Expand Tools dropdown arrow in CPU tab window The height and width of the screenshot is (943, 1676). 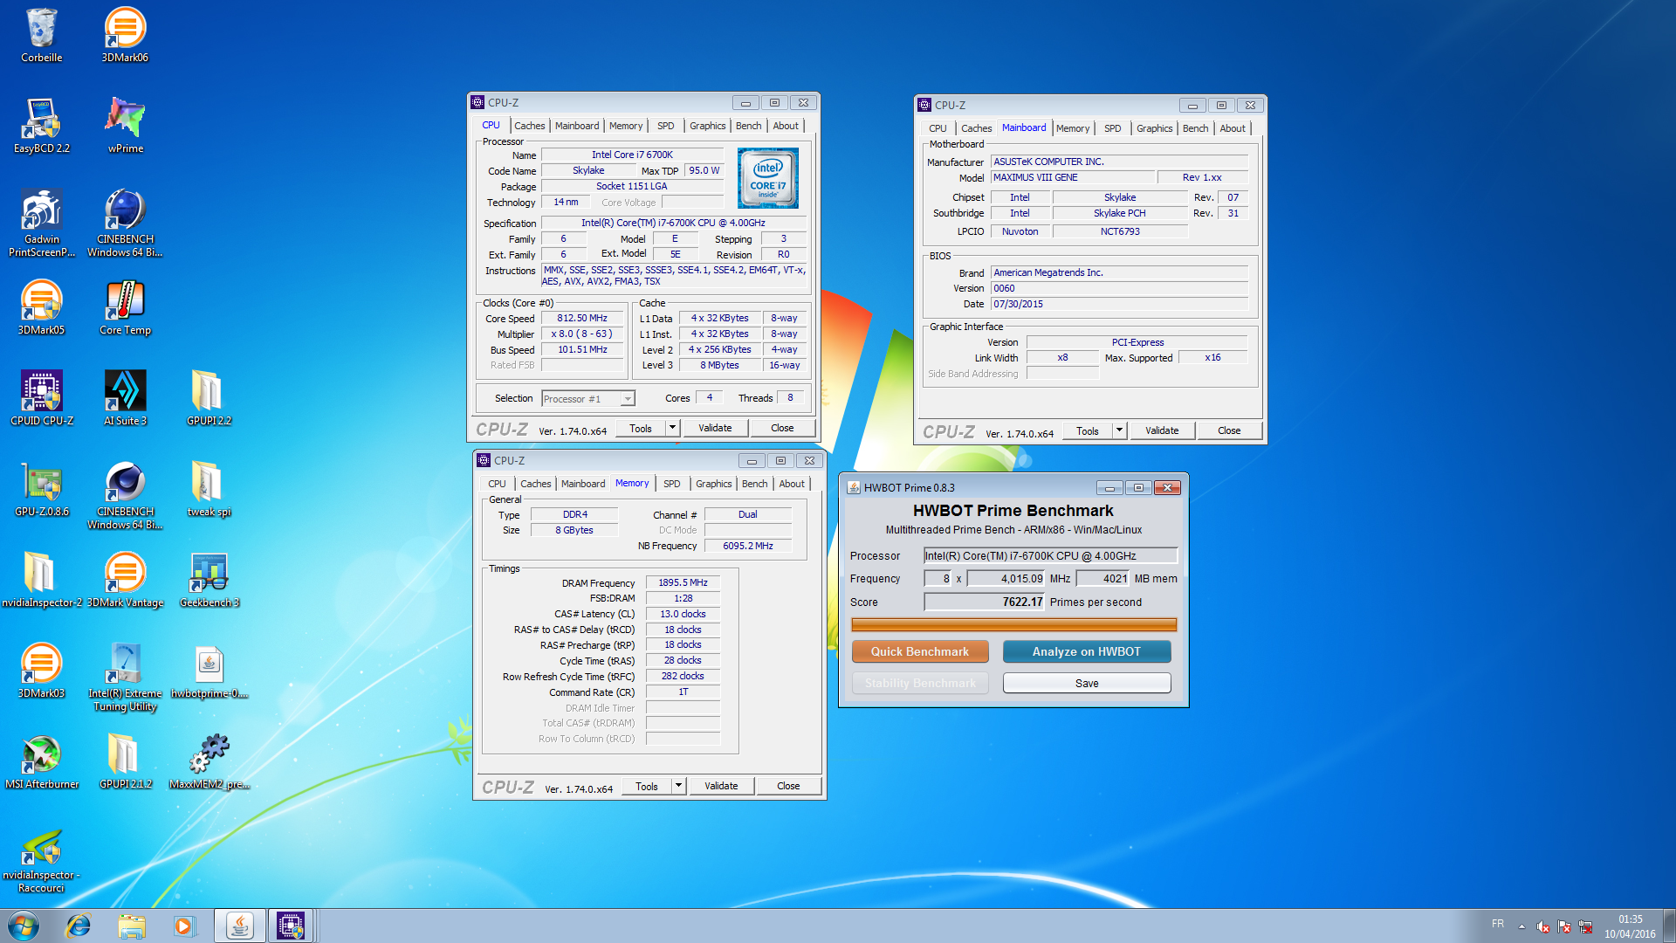pos(672,428)
